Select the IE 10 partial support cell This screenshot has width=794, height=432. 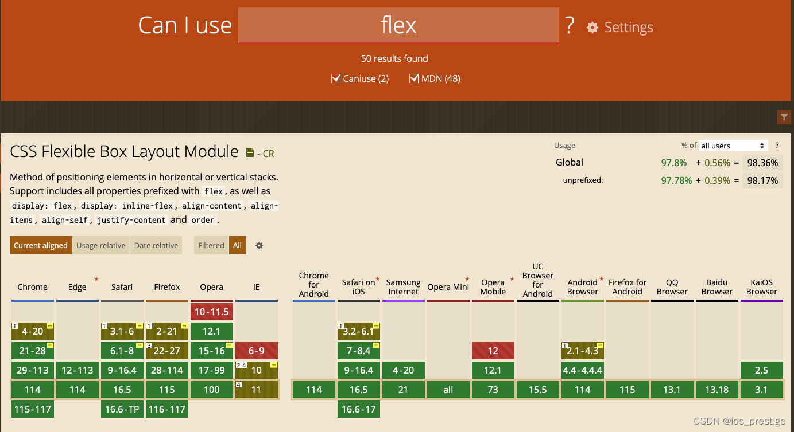tap(257, 370)
